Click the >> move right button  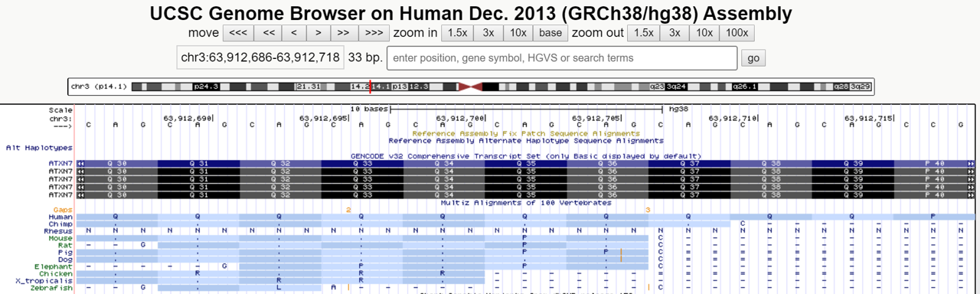[344, 33]
